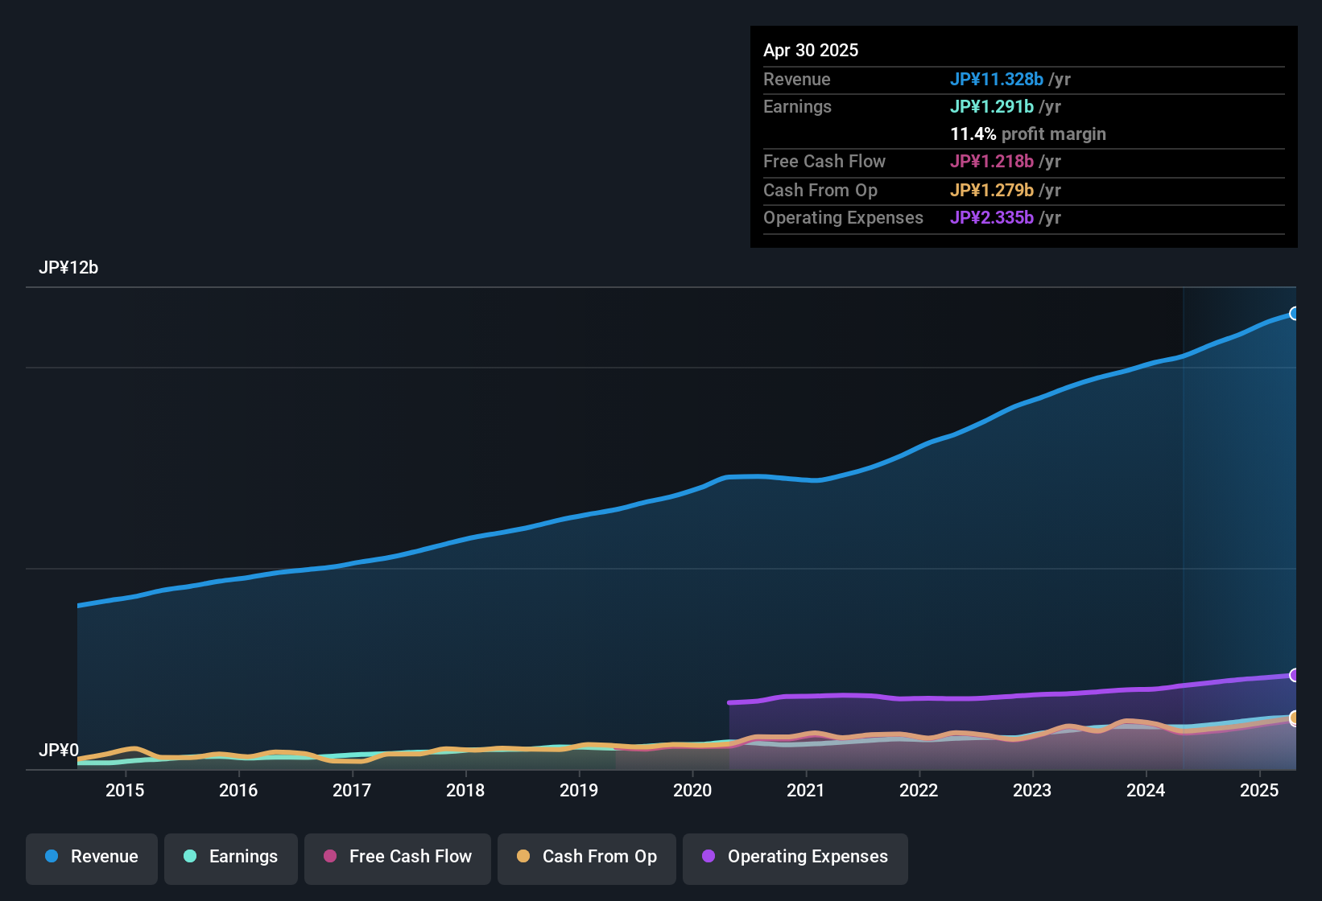
Task: Click the Revenue value JP¥11.328b in tooltip
Action: click(996, 80)
